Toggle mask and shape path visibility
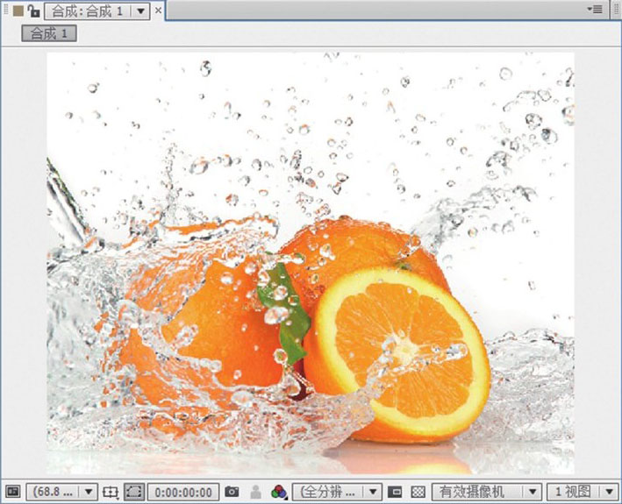Screen dimensions: 622x504 click(x=134, y=493)
